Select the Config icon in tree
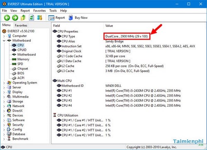Image resolution: width=207 pixels, height=150 pixels. pos(9,129)
